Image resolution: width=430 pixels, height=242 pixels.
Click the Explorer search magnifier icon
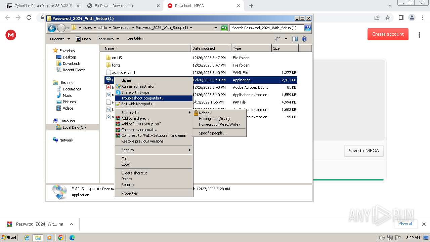click(307, 28)
